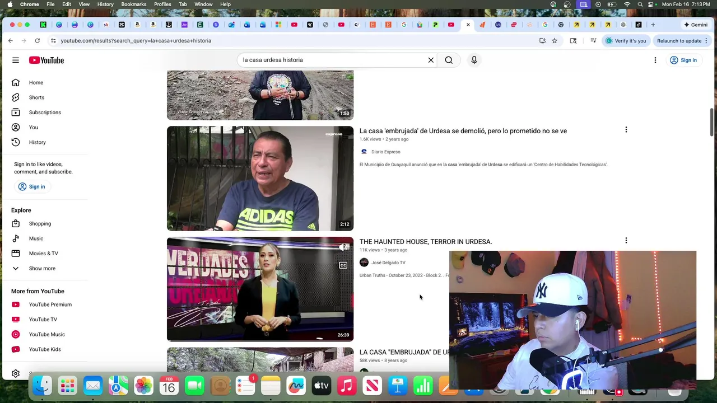Open the History menu in menu bar
The image size is (717, 403).
(x=105, y=4)
